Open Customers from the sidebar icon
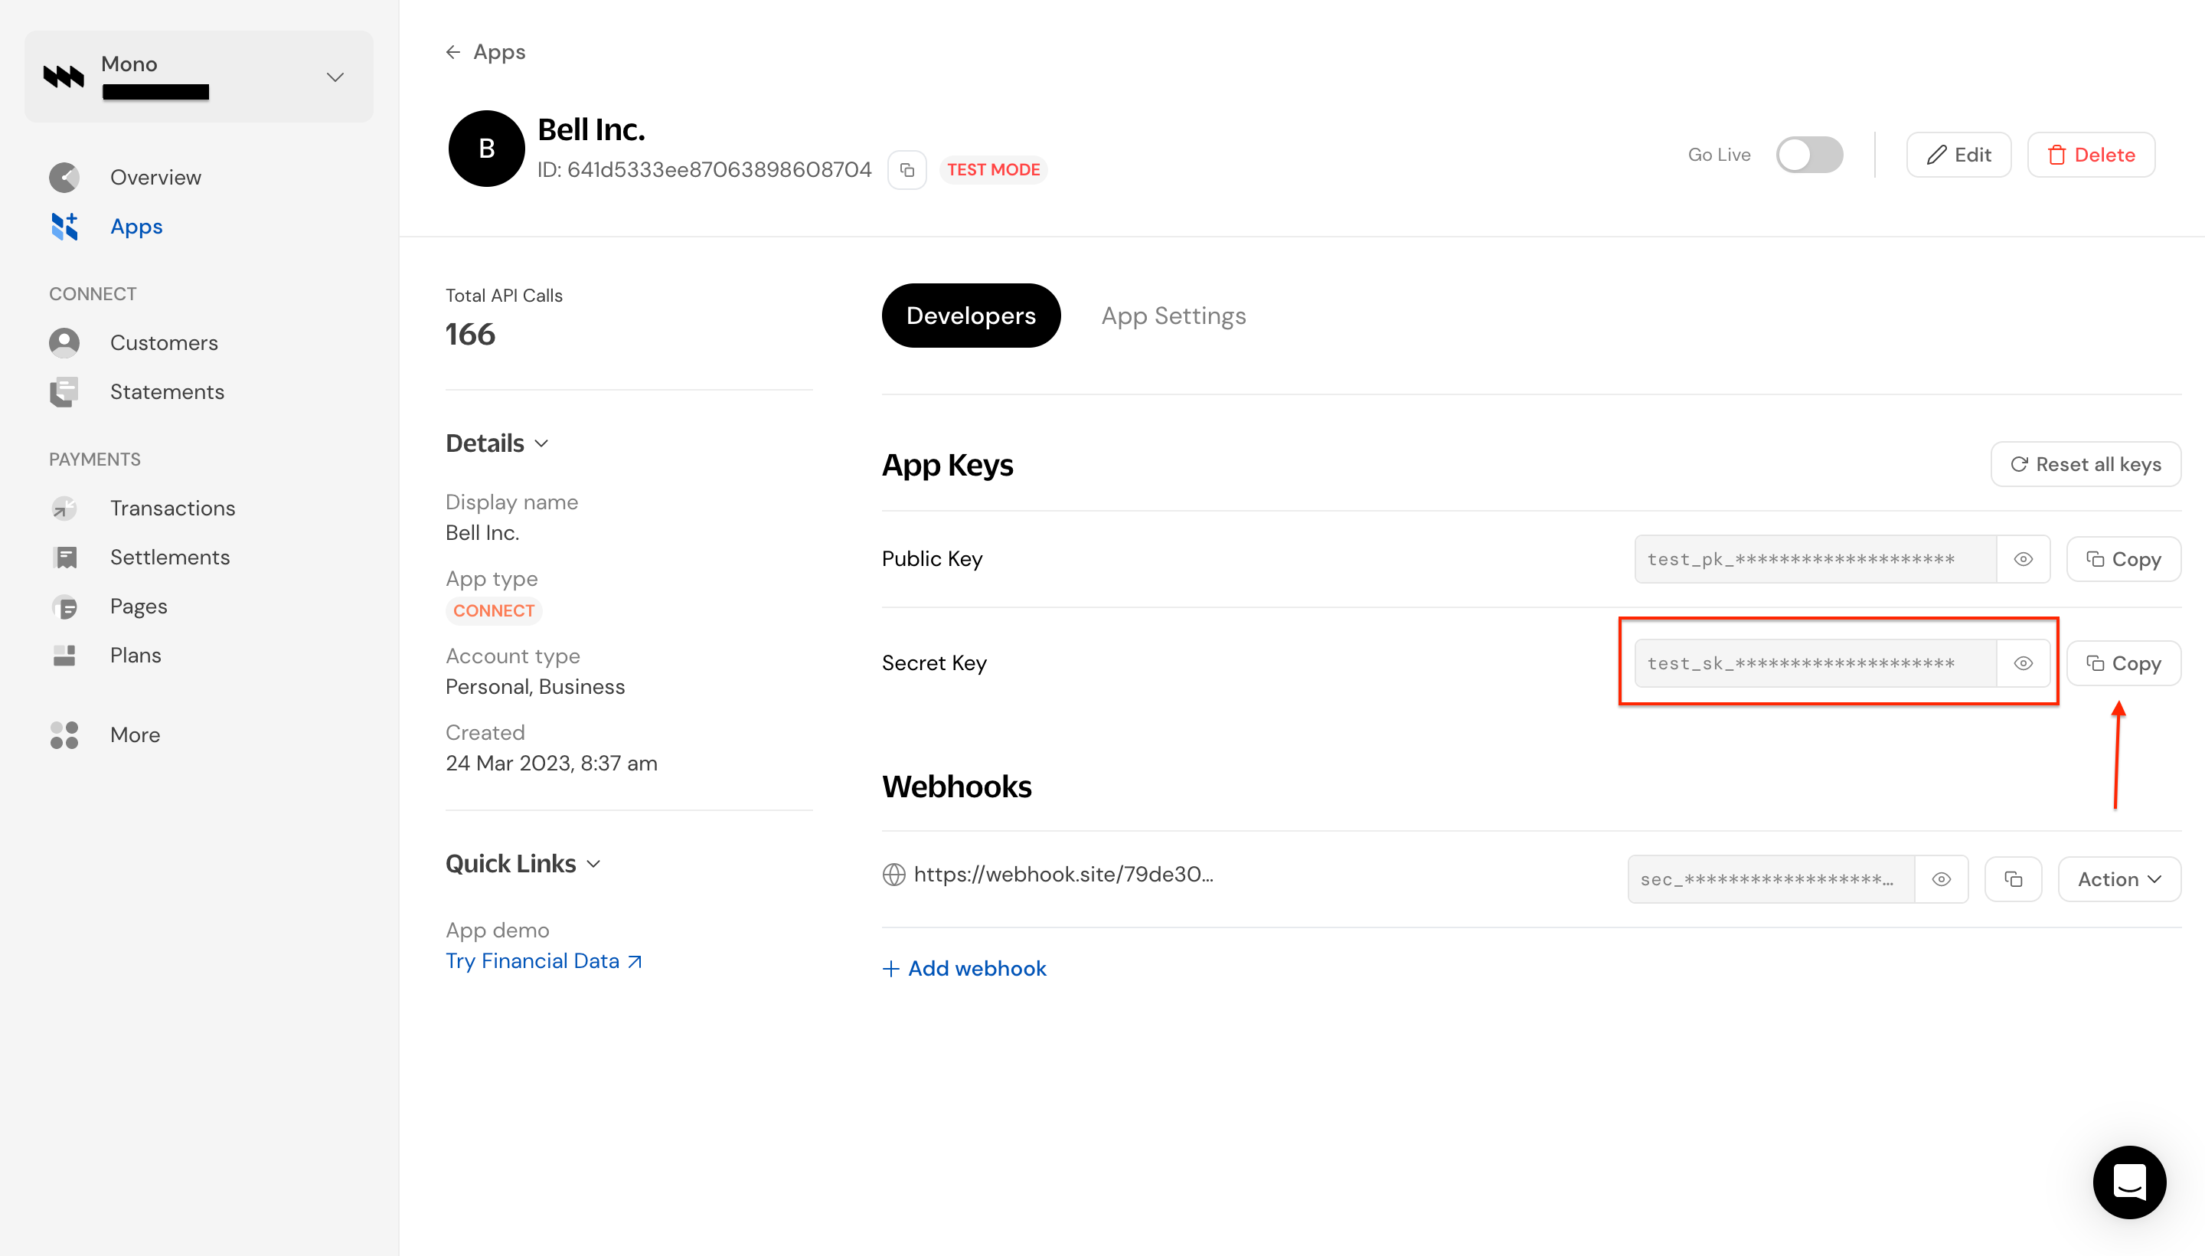 [x=64, y=342]
